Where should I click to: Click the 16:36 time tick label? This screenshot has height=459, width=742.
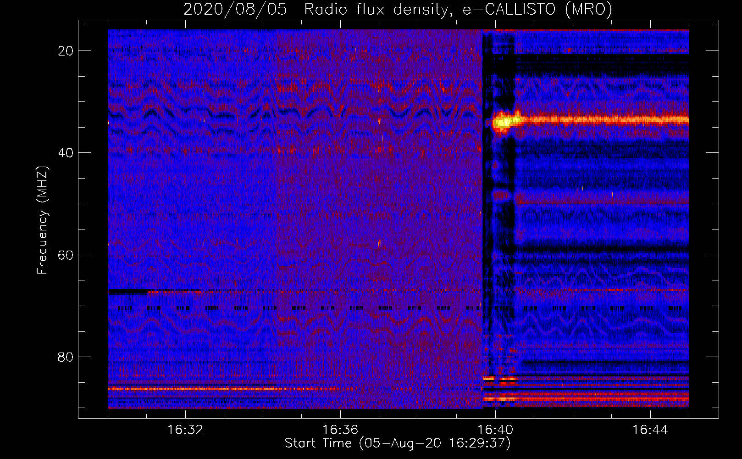pos(340,430)
